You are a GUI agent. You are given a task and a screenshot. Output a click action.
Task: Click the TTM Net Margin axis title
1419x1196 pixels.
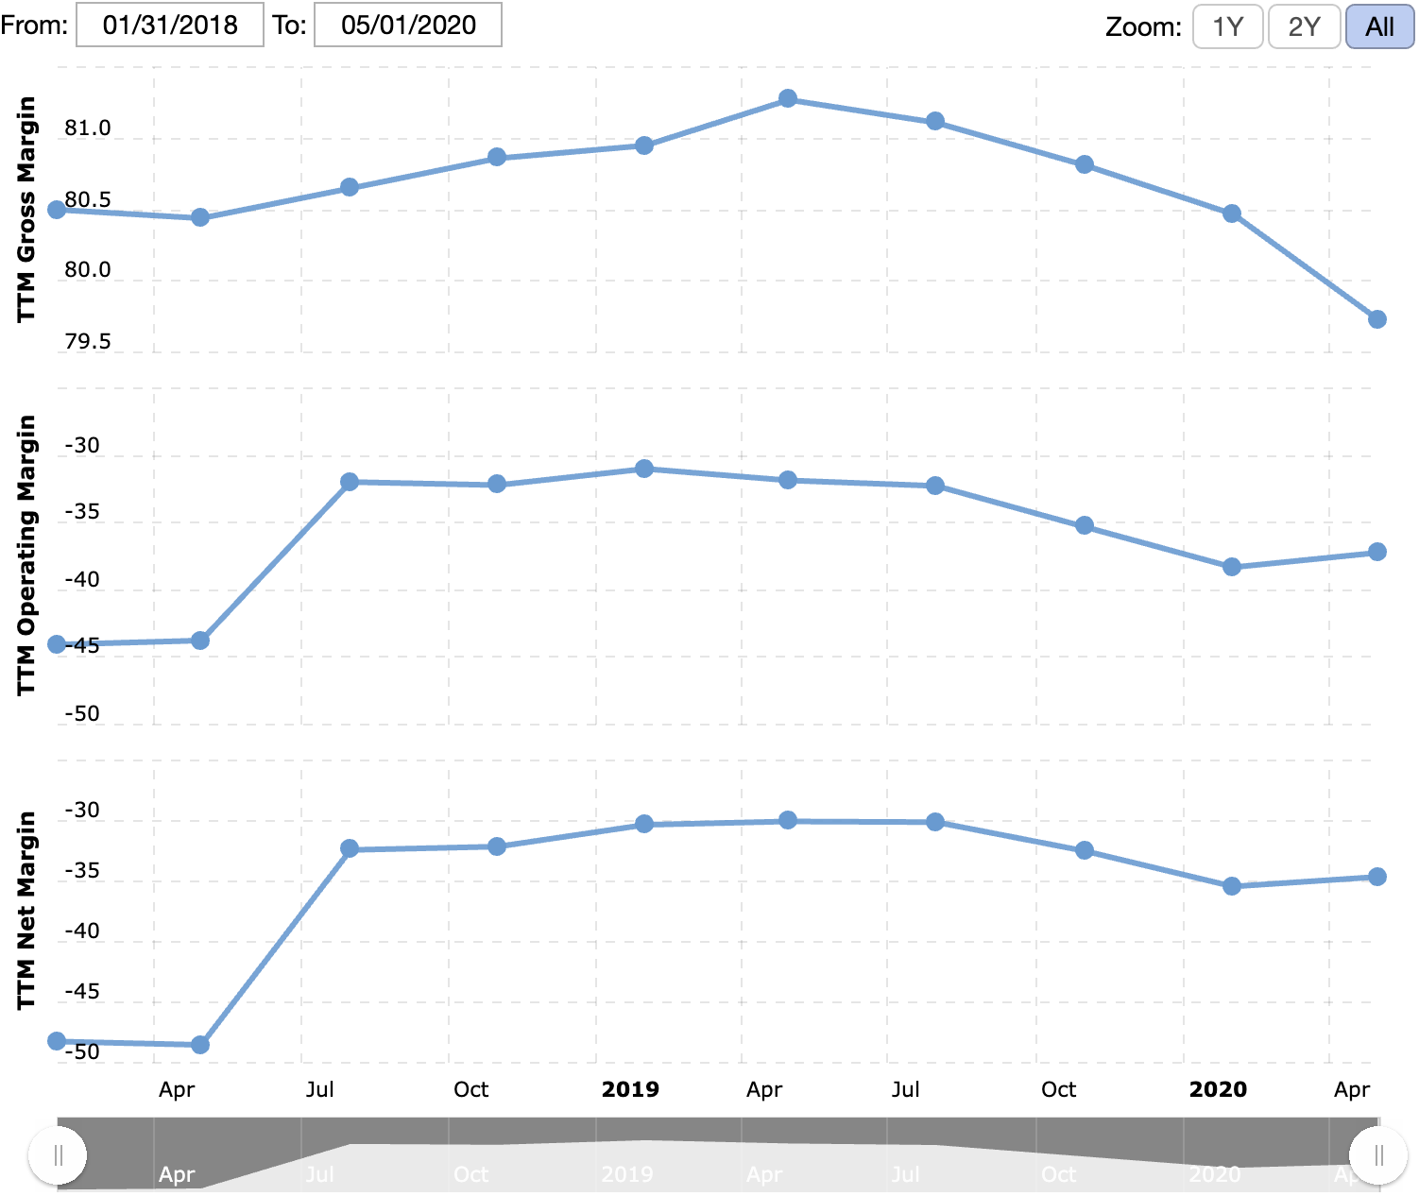pos(26,910)
